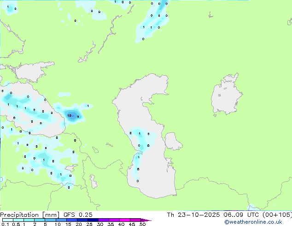Click the '(00+105)' forecast offset text

point(277,215)
